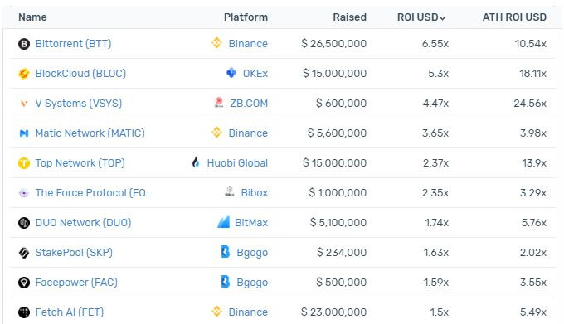
Task: Click the V Systems logo icon
Action: (x=24, y=104)
